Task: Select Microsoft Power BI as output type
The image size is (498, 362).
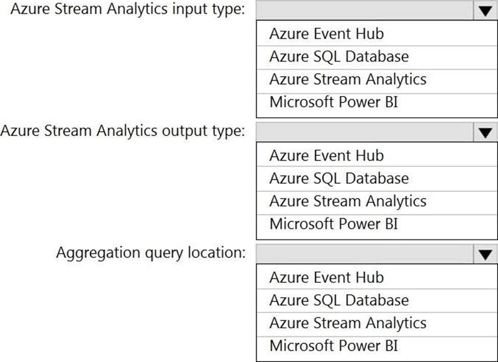Action: pos(333,224)
